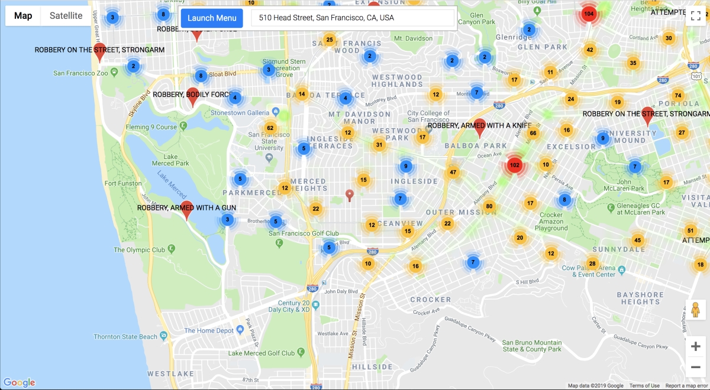The image size is (710, 390).
Task: Zoom out with the minus button
Action: tap(696, 367)
